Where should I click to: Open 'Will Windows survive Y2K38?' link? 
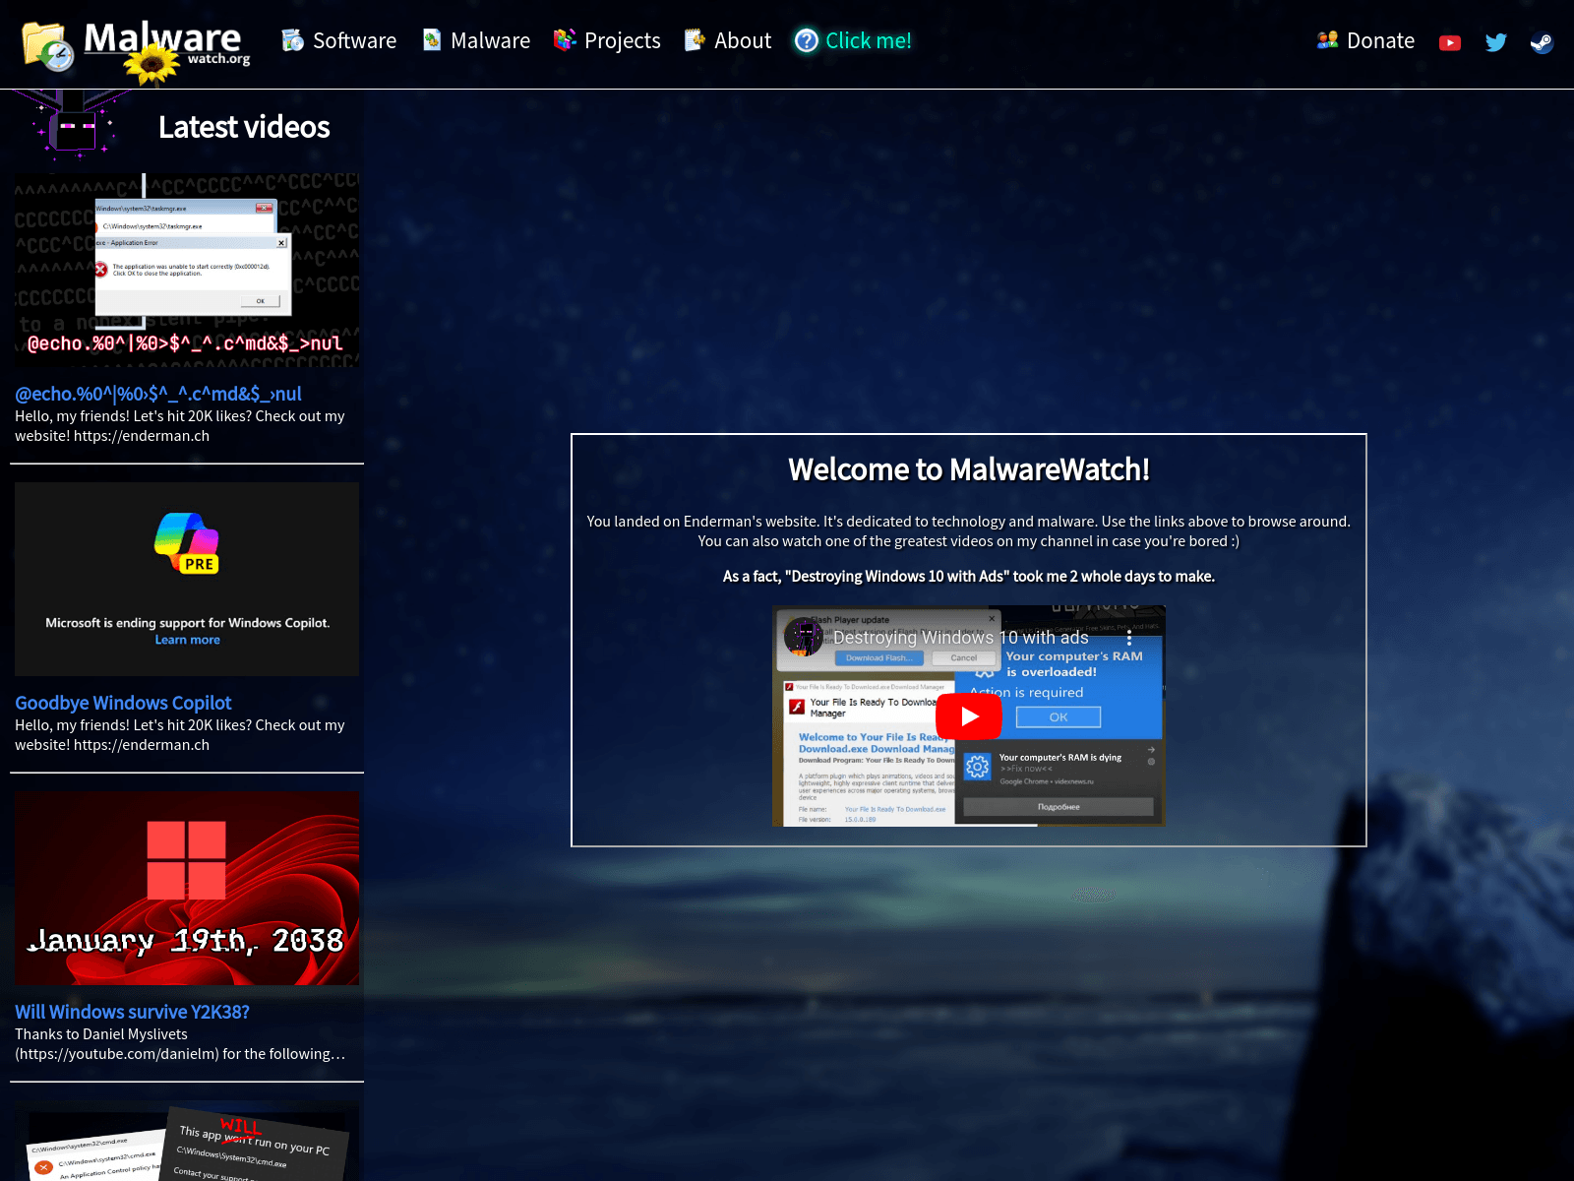tap(132, 1012)
